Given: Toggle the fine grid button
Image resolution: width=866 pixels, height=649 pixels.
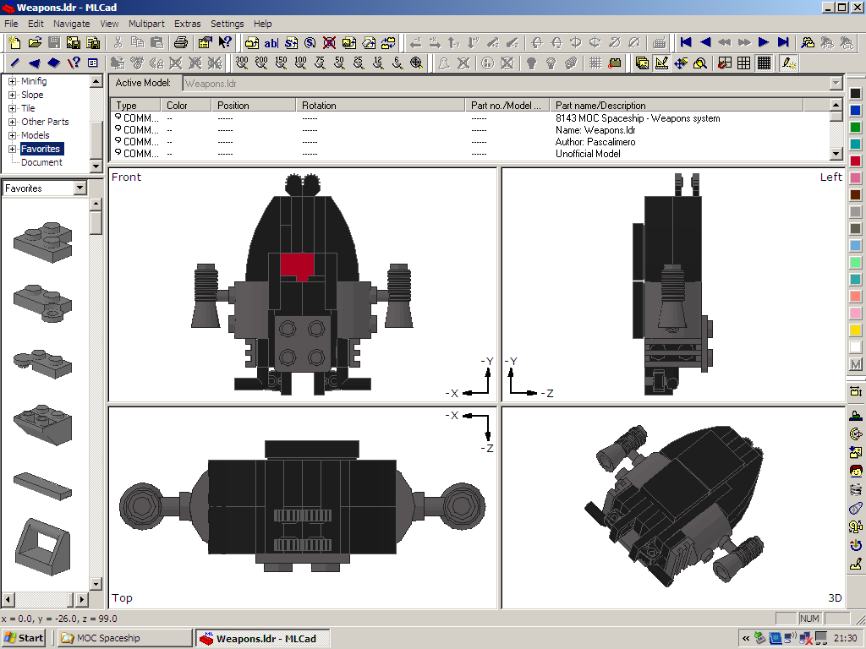Looking at the screenshot, I should pos(764,63).
